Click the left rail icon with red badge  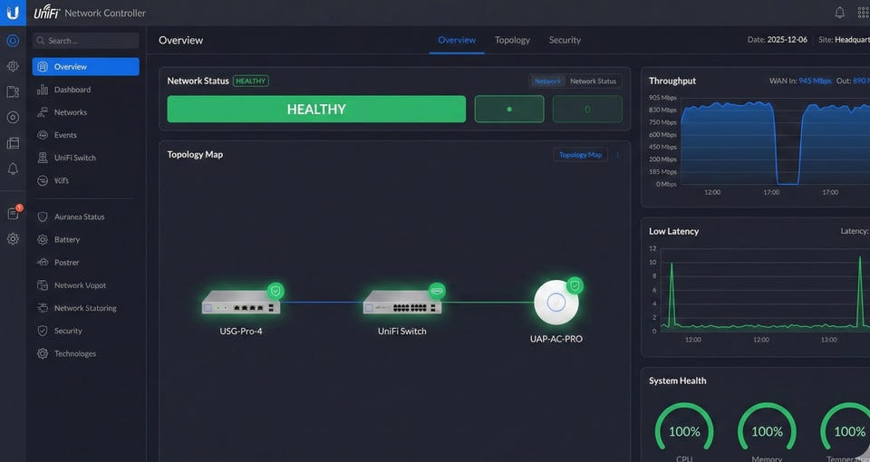(x=13, y=214)
